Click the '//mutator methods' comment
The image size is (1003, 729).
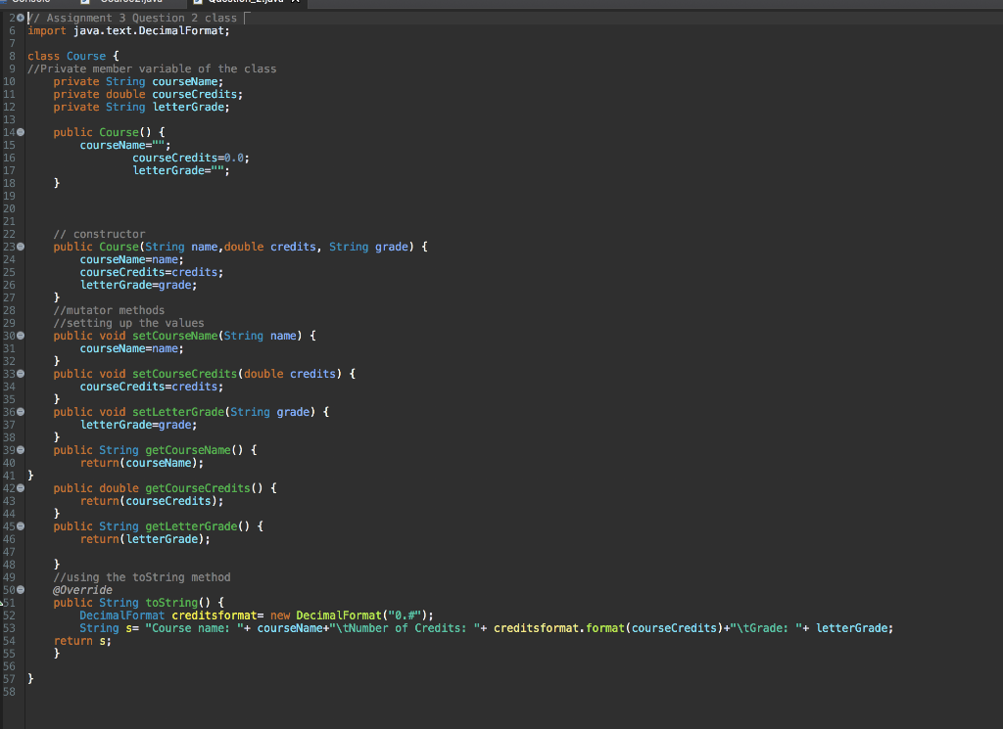click(109, 310)
